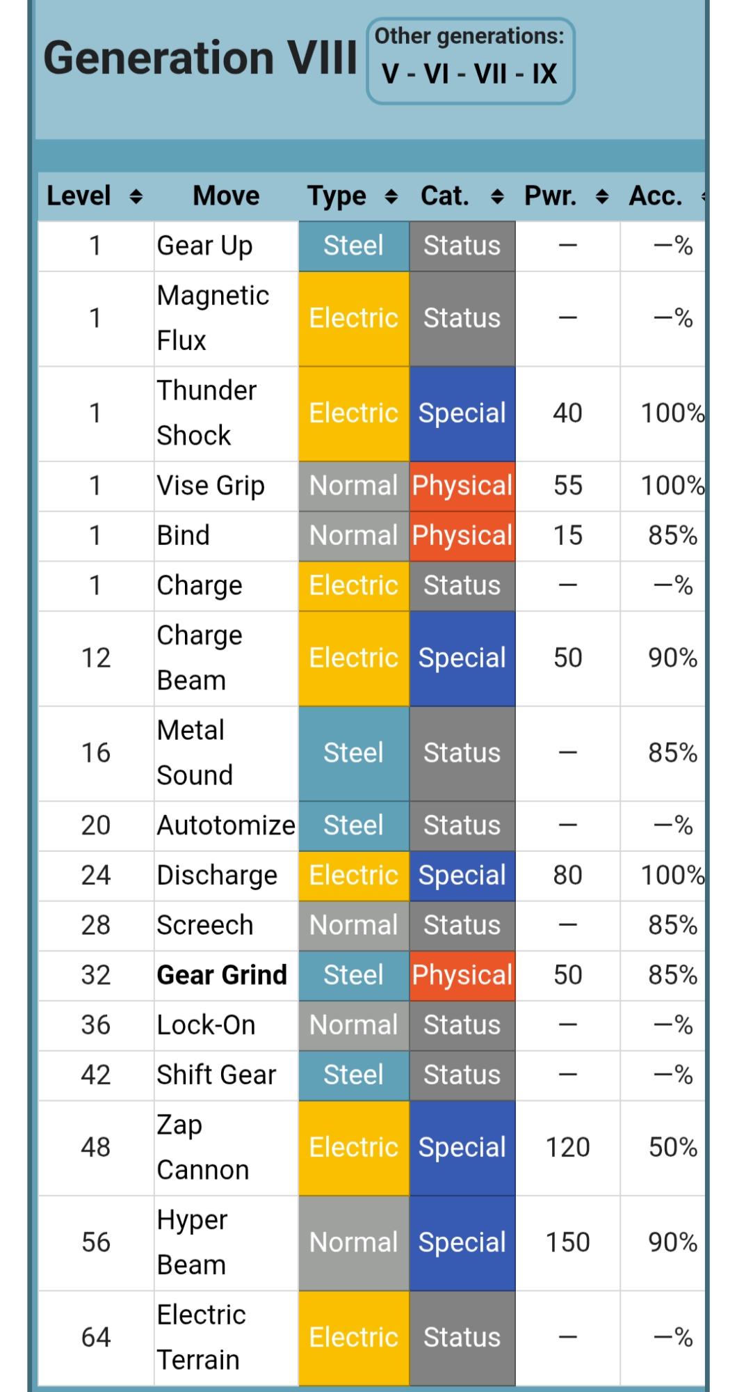The height and width of the screenshot is (1392, 737).
Task: Open Generation V learnset link
Action: click(390, 74)
